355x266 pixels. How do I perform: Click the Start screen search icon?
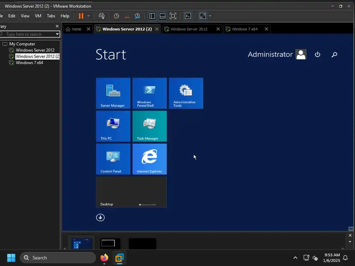click(335, 54)
